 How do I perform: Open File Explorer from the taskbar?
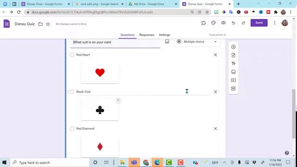point(122,162)
